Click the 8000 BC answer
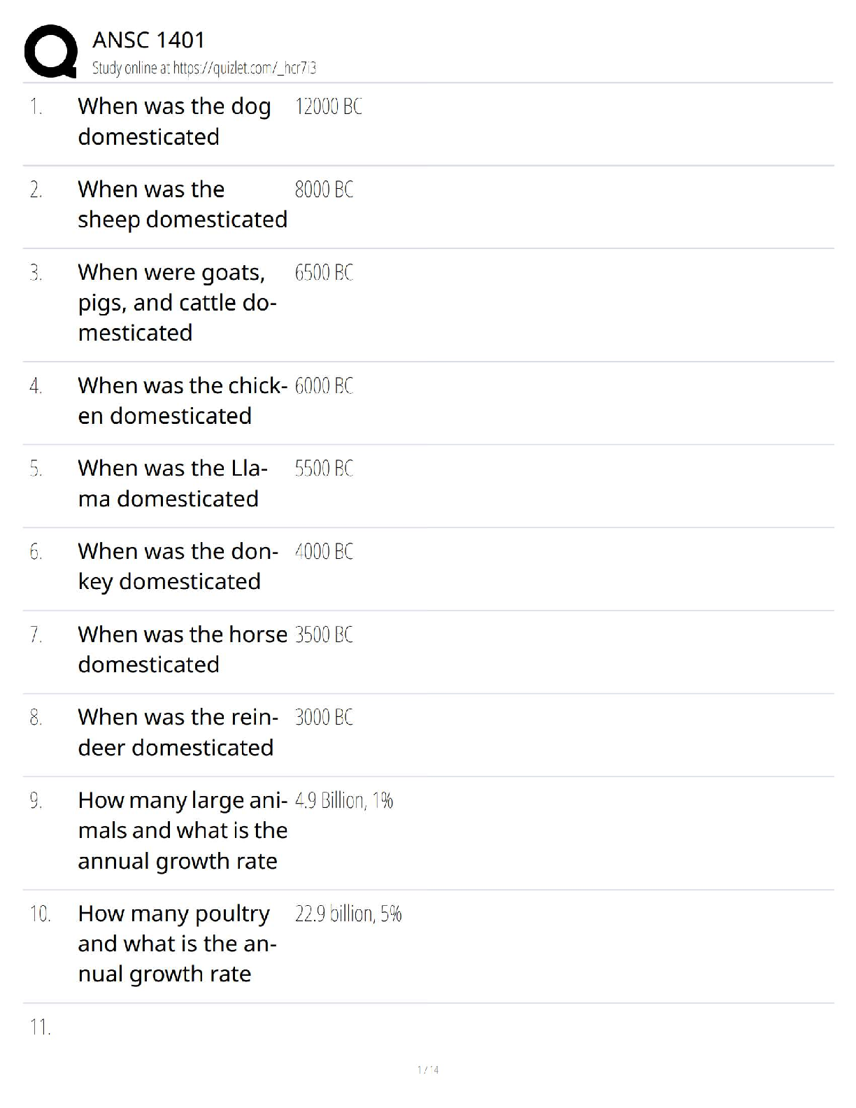The image size is (856, 1108). (x=324, y=190)
